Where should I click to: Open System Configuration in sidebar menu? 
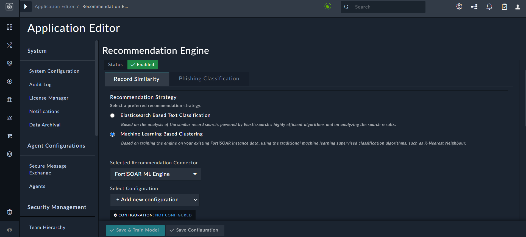[x=54, y=71]
